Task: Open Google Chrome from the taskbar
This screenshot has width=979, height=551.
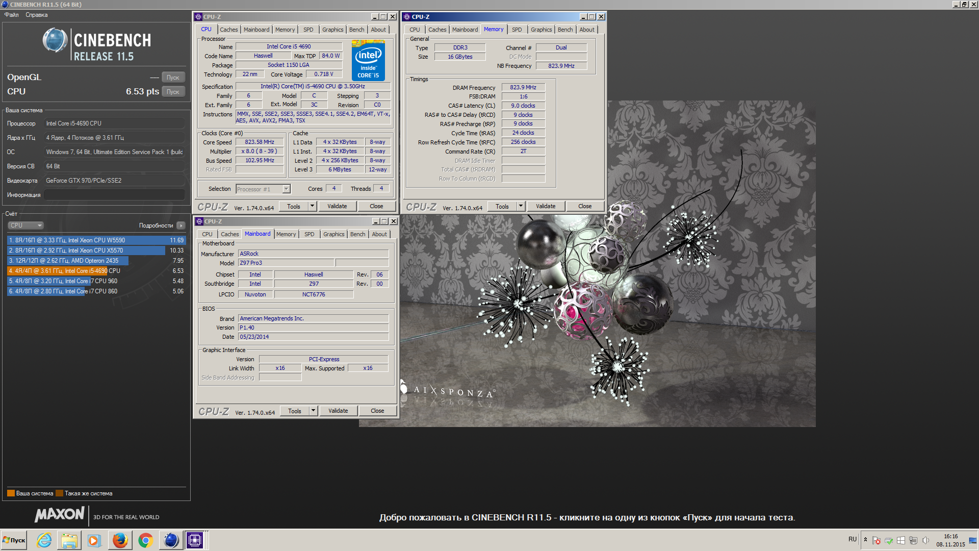Action: 145,540
